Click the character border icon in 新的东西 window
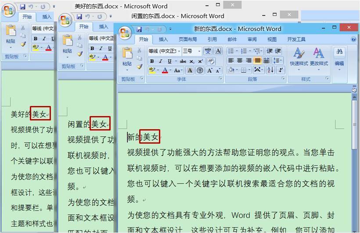 (218, 51)
